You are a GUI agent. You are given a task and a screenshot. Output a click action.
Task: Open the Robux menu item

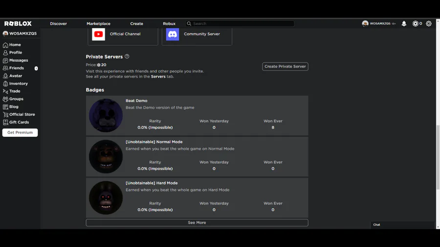pyautogui.click(x=169, y=23)
